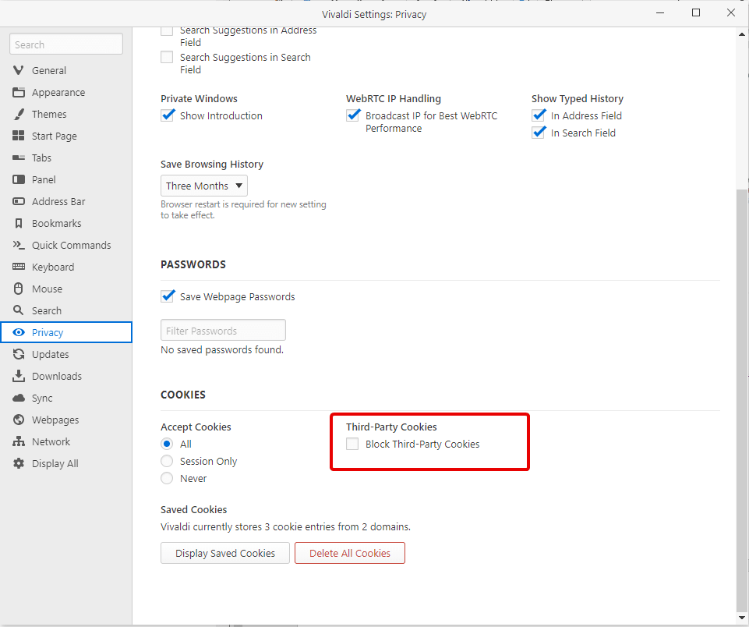Click the Start Page label
Image resolution: width=749 pixels, height=627 pixels.
55,136
